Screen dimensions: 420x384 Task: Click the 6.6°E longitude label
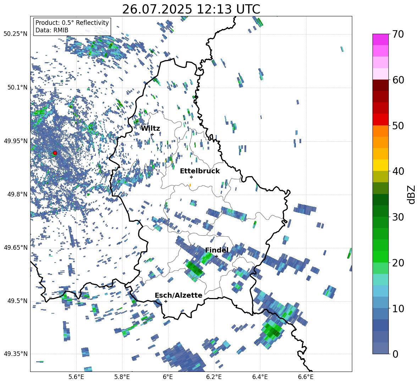pyautogui.click(x=306, y=377)
